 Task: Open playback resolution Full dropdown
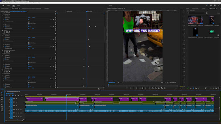163,83
